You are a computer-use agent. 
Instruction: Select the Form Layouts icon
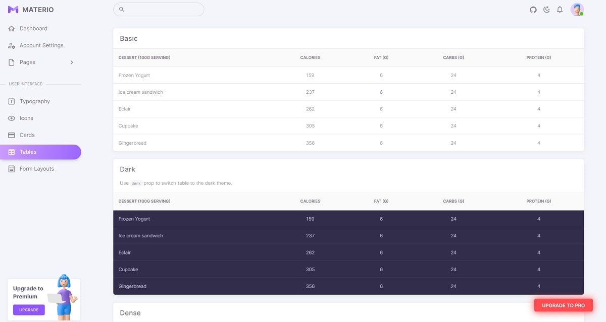pyautogui.click(x=11, y=168)
